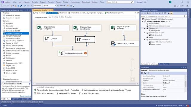The image size is (191, 107).
Task: Collapse Recursos de Azure vinculados node
Action: (145, 40)
